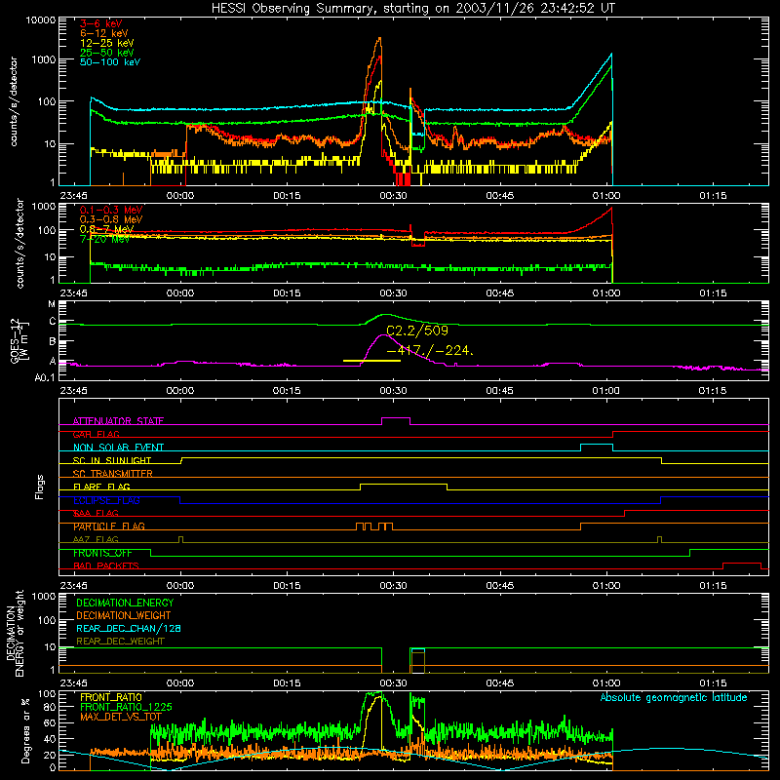
Task: Select the FRONTS_OFF flag label
Action: [102, 553]
